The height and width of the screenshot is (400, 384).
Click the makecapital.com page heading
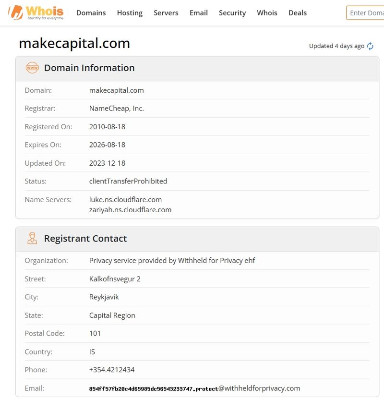click(x=74, y=43)
